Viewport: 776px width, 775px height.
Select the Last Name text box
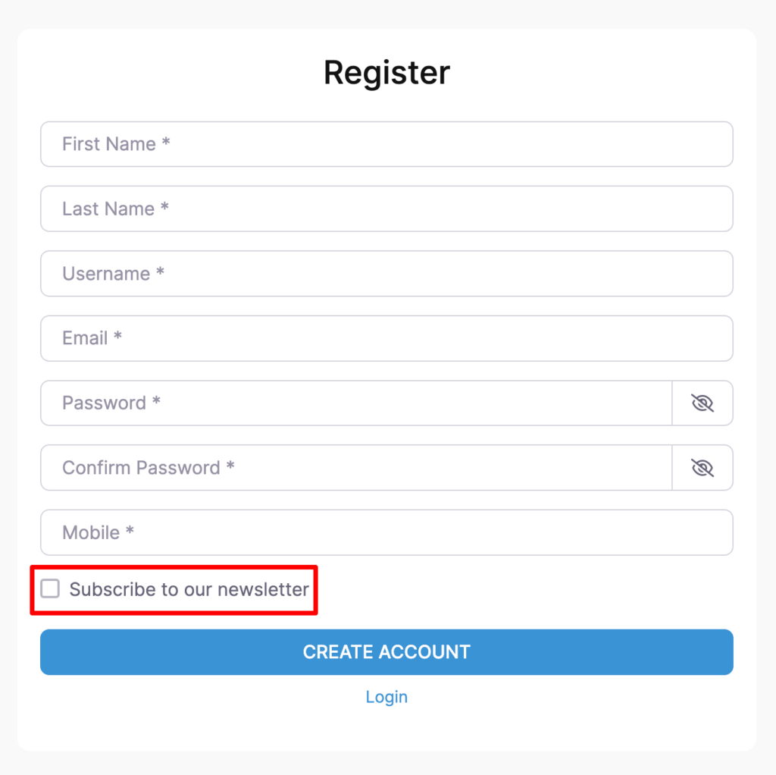(x=386, y=209)
